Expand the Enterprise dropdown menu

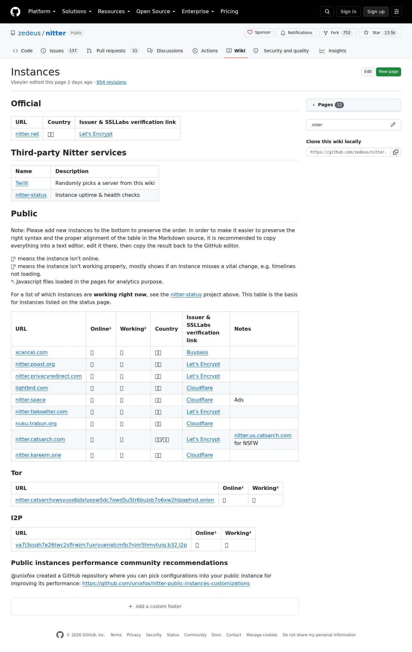click(x=198, y=12)
